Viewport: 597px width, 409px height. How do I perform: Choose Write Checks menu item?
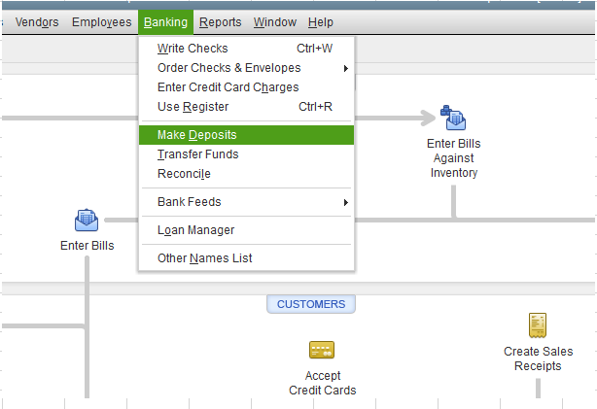click(x=193, y=49)
